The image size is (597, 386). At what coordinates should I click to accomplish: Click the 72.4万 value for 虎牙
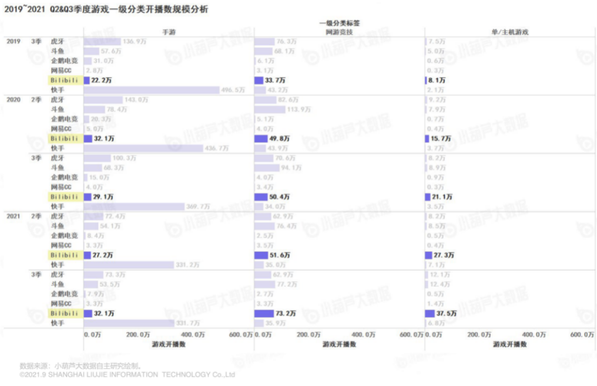115,216
